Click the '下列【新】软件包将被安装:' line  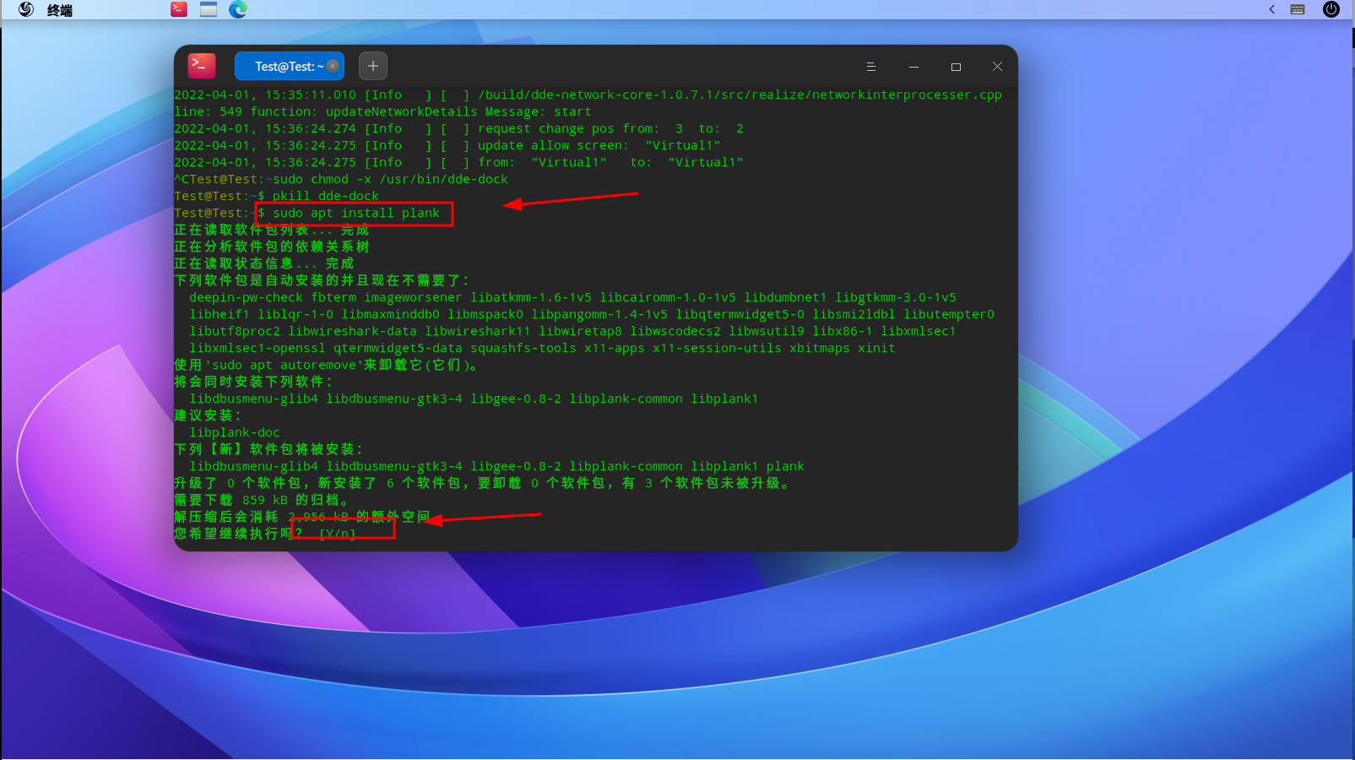pyautogui.click(x=268, y=449)
